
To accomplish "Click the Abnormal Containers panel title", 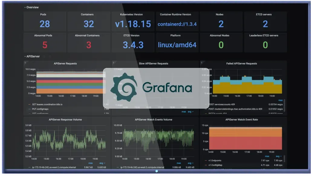I will pyautogui.click(x=87, y=36).
